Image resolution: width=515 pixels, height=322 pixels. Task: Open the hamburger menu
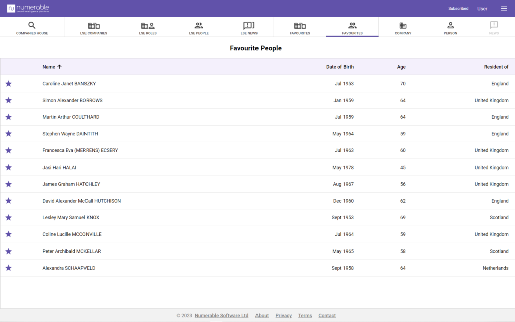(x=504, y=8)
